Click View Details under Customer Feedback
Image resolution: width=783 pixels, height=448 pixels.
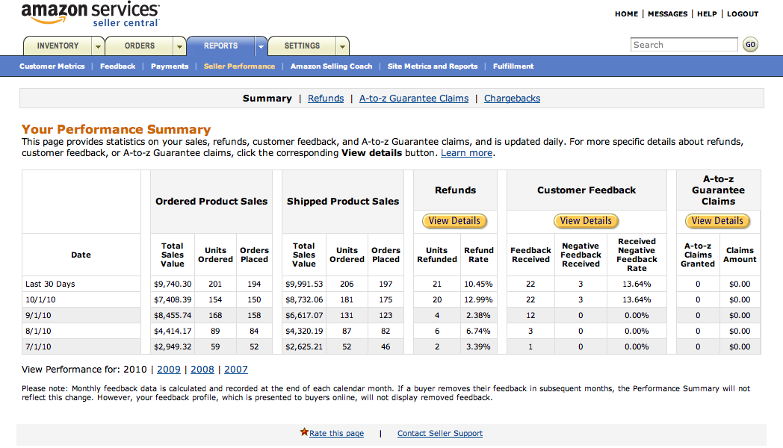[x=586, y=221]
